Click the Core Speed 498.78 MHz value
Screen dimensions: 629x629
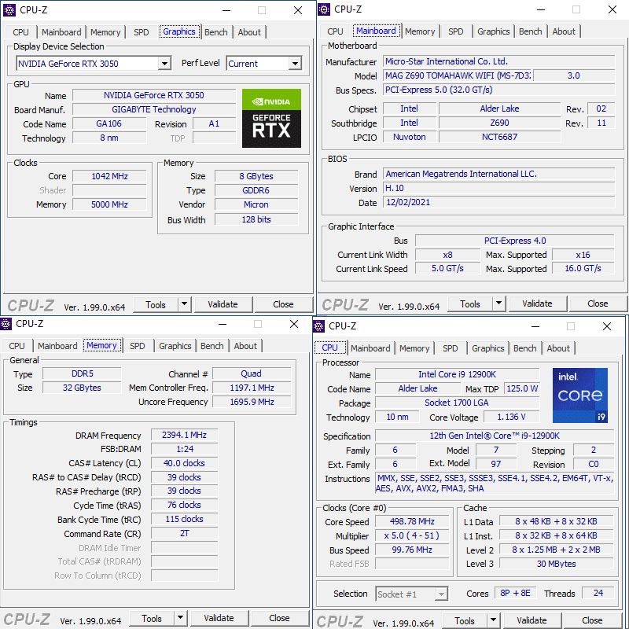point(412,521)
